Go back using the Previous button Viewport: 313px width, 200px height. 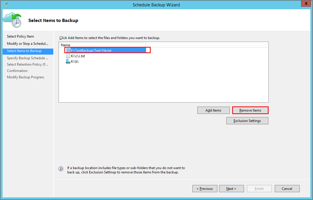[205, 188]
